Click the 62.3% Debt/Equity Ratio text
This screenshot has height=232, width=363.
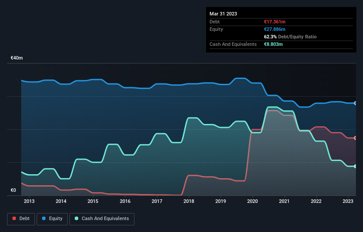click(290, 37)
